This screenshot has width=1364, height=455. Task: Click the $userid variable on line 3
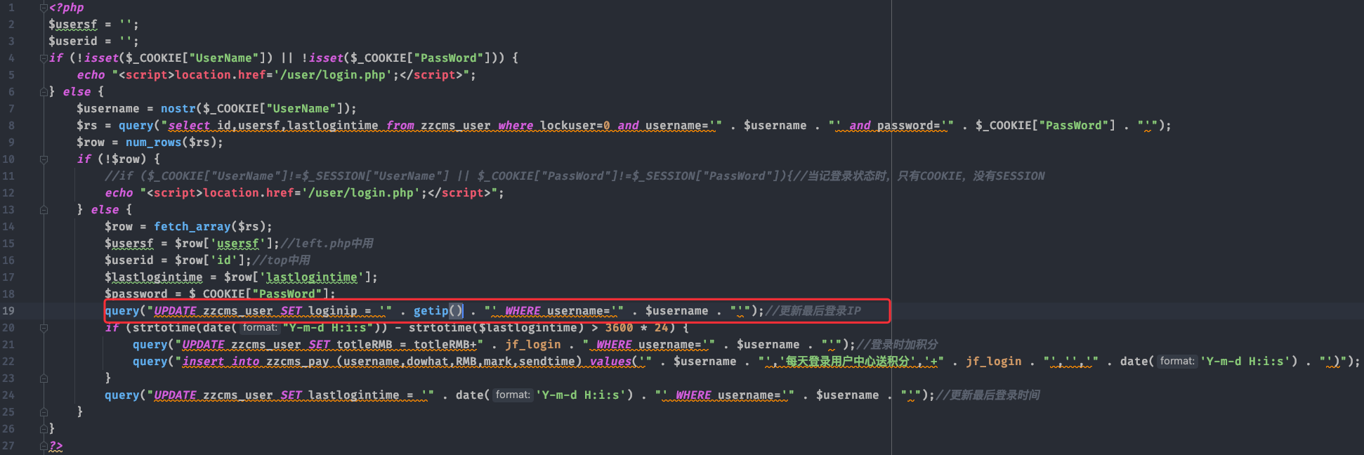[73, 41]
